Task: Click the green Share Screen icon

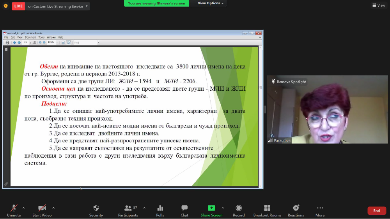Action: point(211,208)
